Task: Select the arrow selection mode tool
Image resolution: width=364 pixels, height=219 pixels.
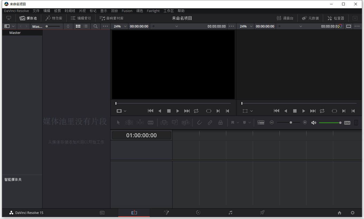Action: coord(118,122)
